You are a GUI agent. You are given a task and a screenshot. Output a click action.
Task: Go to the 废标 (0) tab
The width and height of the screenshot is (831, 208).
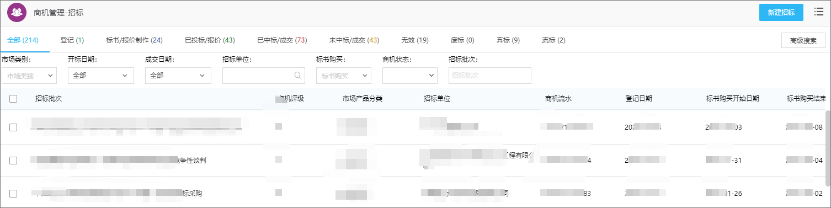[462, 40]
